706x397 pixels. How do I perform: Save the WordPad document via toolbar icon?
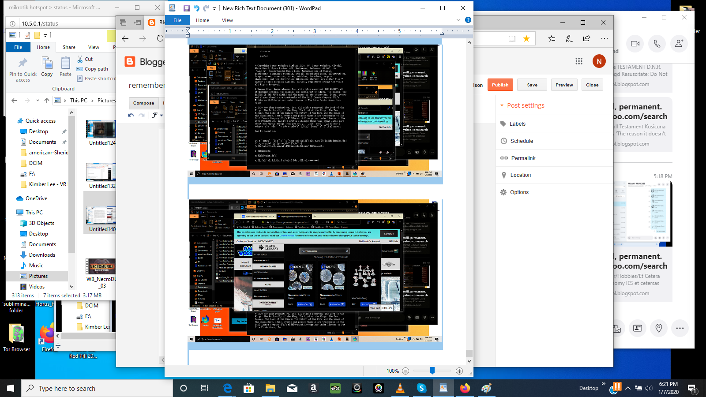pyautogui.click(x=187, y=8)
